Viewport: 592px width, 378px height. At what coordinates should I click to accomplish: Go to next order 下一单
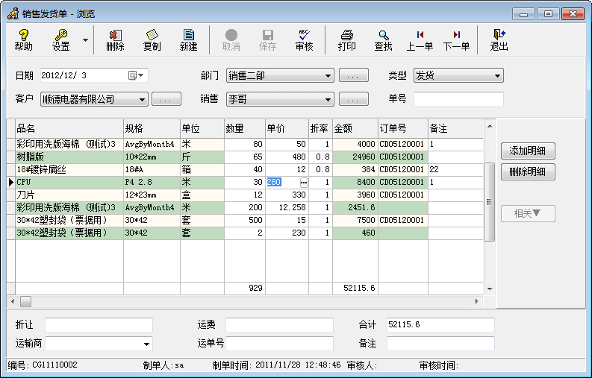point(456,40)
